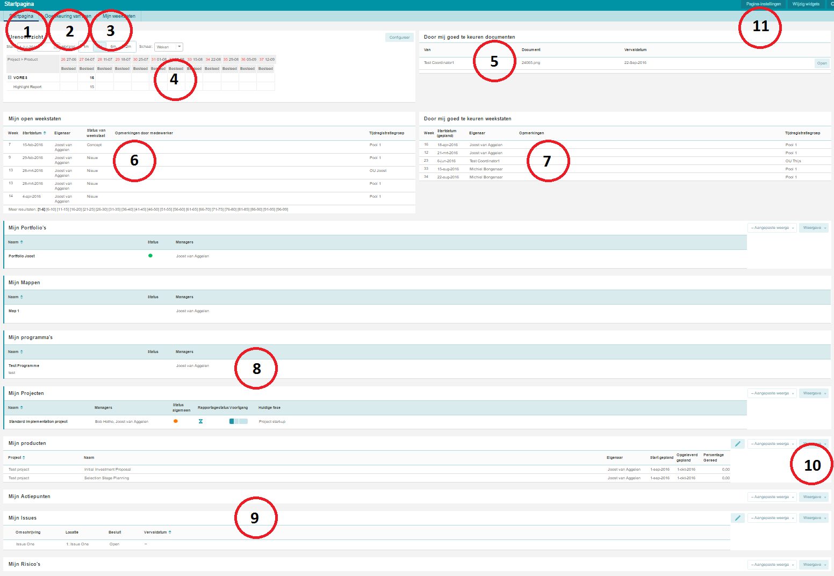Click the Project start-up phase link
The height and width of the screenshot is (576, 834).
(272, 422)
